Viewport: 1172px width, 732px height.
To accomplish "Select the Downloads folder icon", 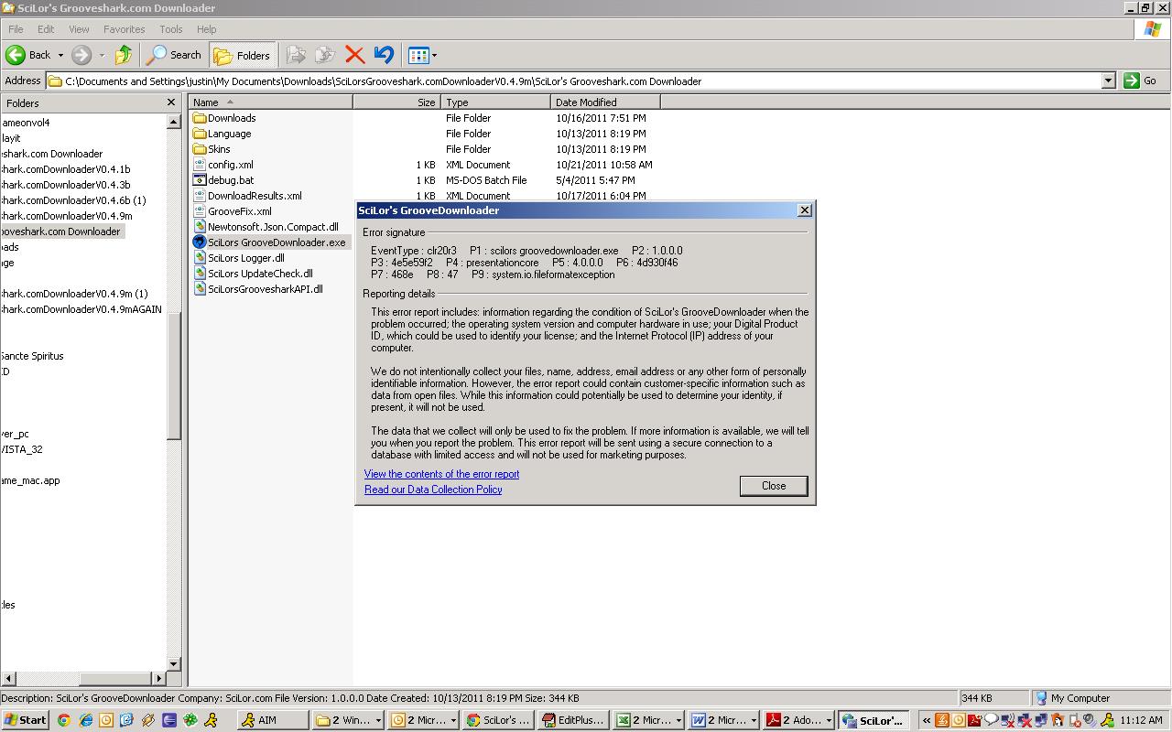I will coord(200,118).
